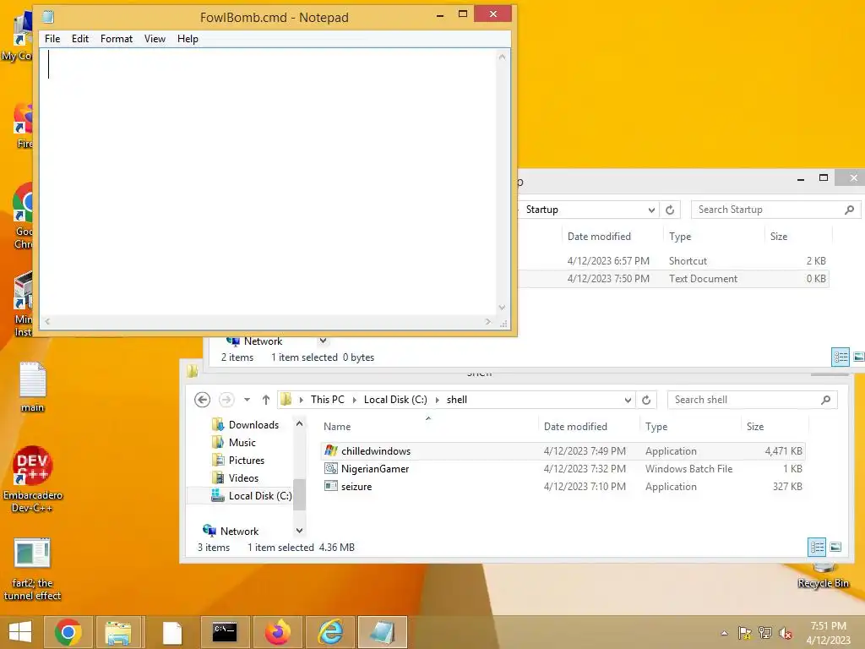Open the Format menu in Notepad
Screen dimensions: 865x649
pyautogui.click(x=117, y=39)
